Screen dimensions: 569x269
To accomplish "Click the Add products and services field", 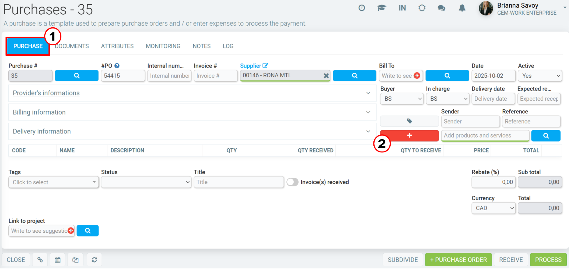I will tap(485, 136).
